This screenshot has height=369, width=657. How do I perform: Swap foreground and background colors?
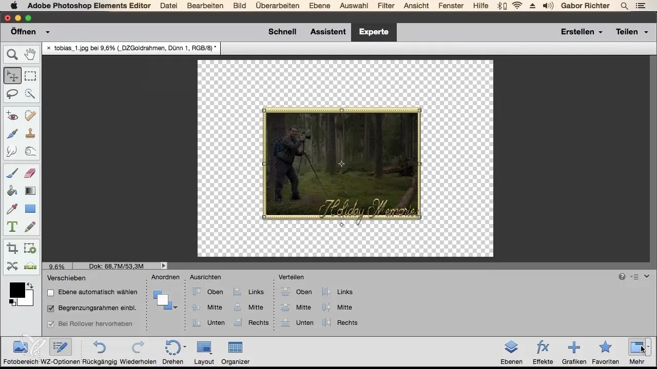(x=30, y=285)
